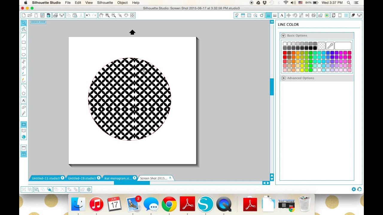Open the Object menu
Screen dimensions: 383x215
click(122, 3)
